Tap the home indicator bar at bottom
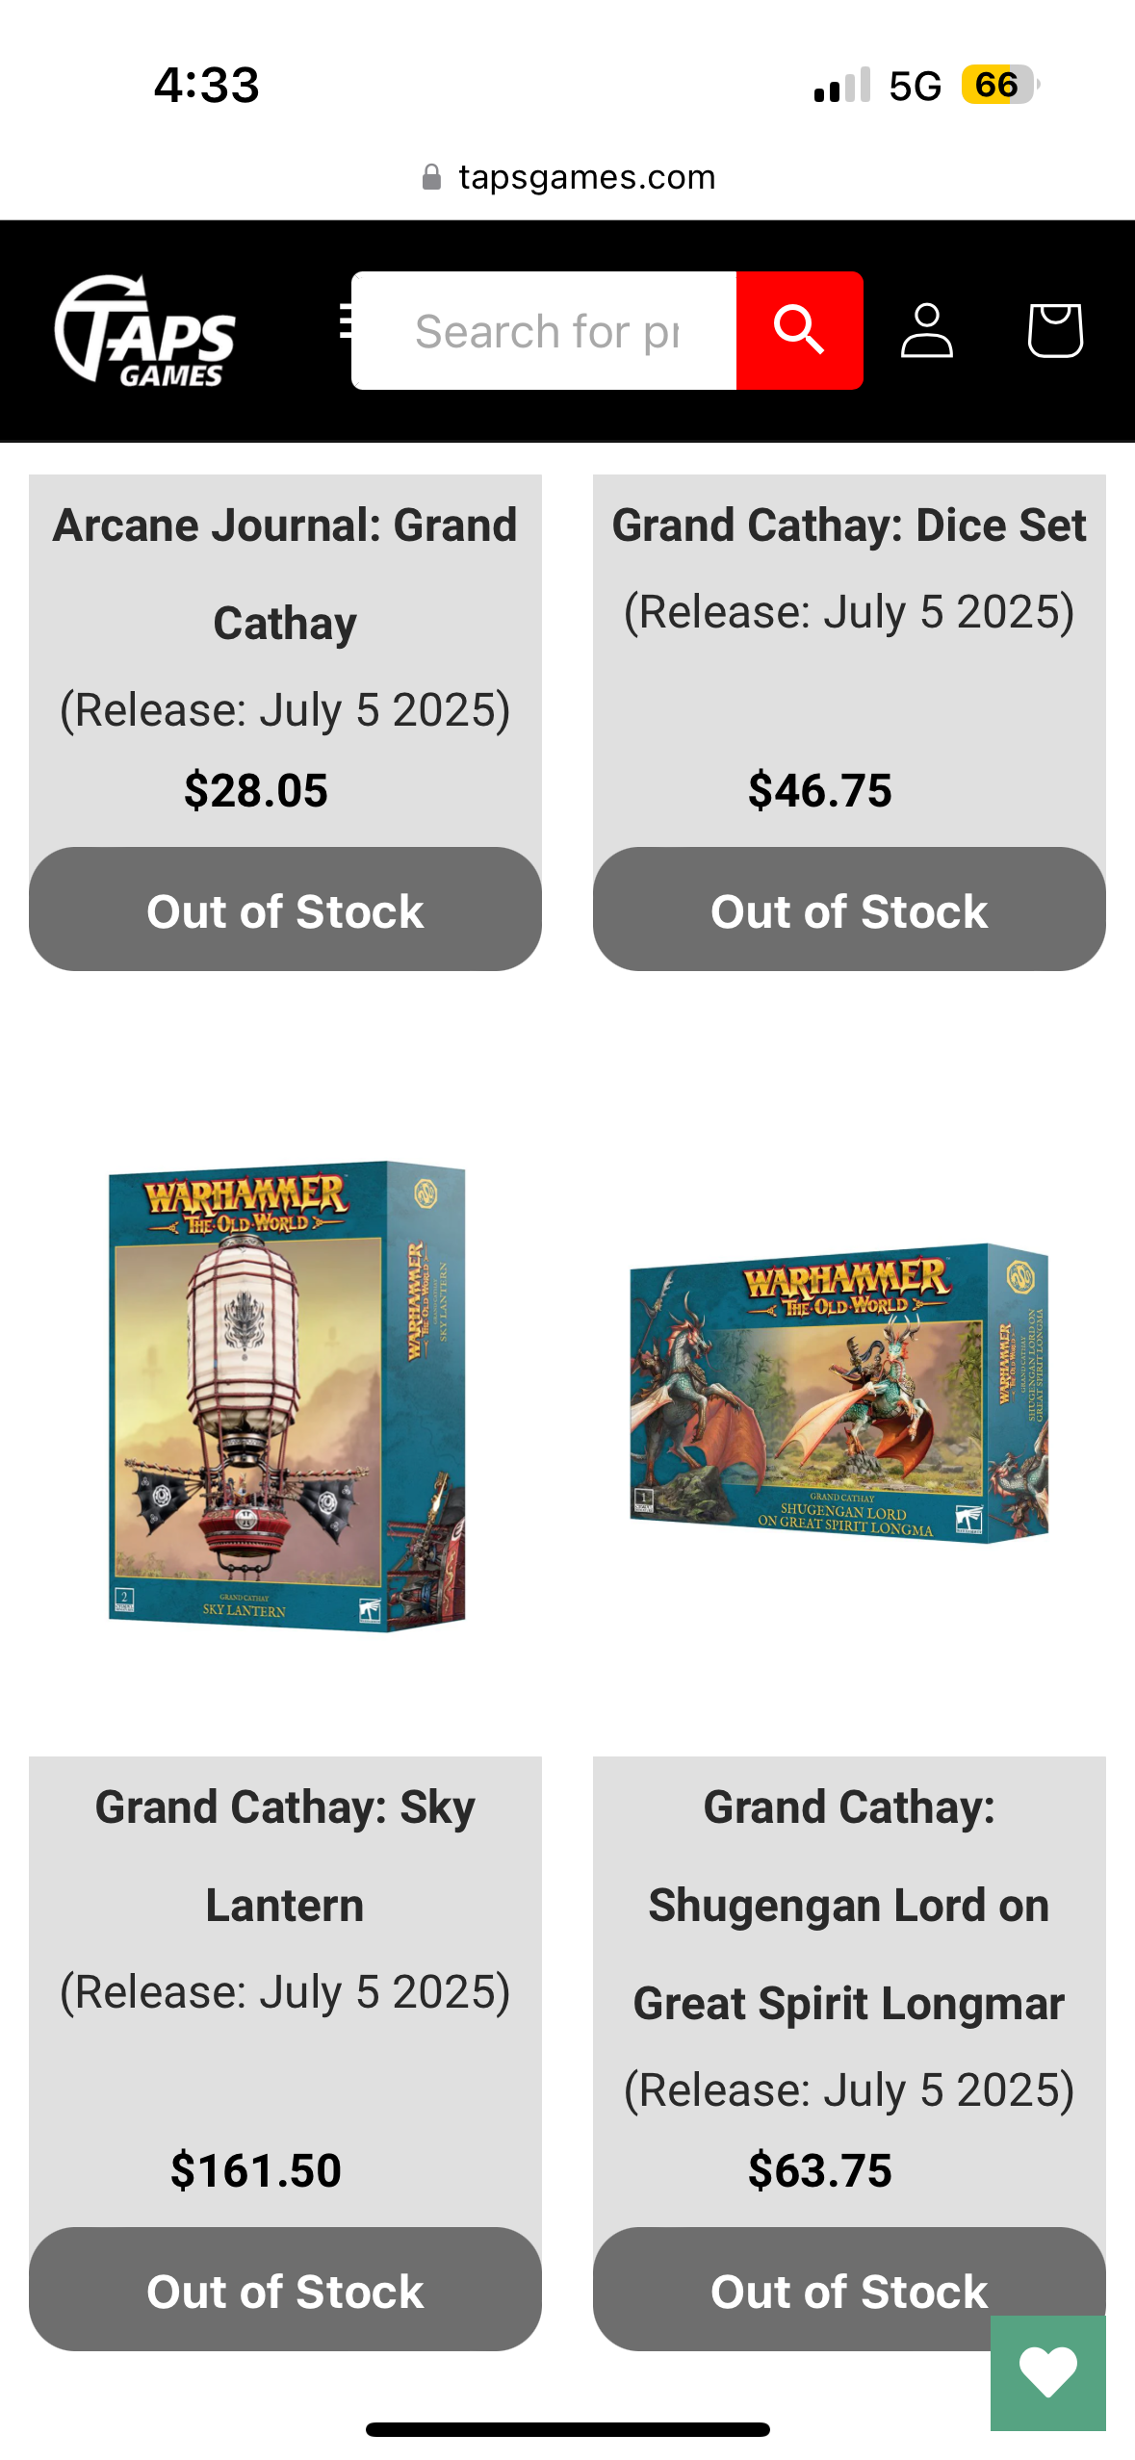The image size is (1135, 2460). [567, 2429]
